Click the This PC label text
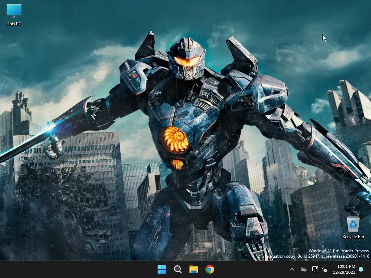The height and width of the screenshot is (278, 371). pos(14,24)
